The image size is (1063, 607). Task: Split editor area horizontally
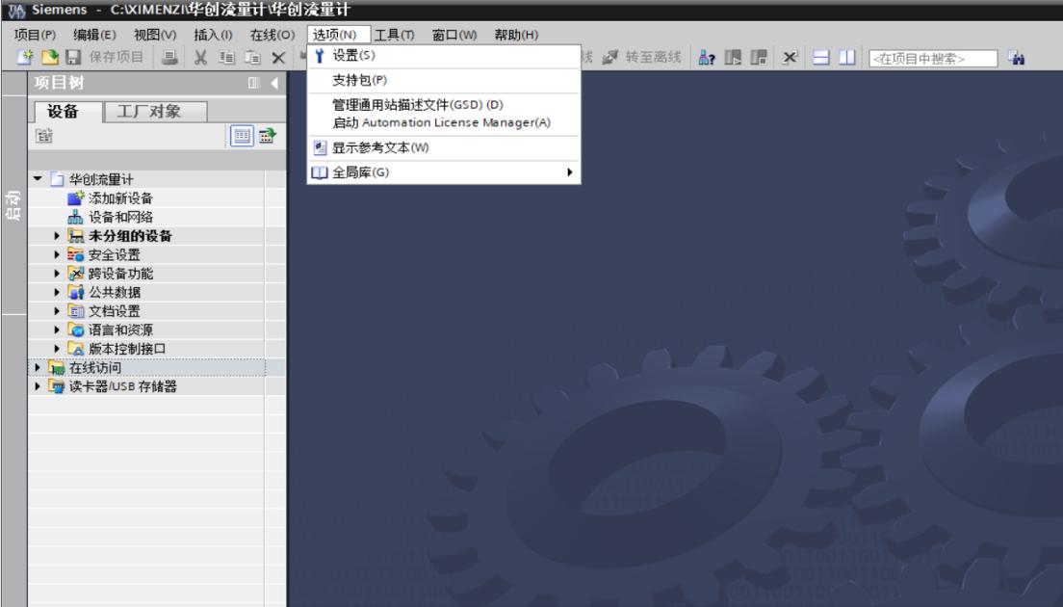[821, 58]
